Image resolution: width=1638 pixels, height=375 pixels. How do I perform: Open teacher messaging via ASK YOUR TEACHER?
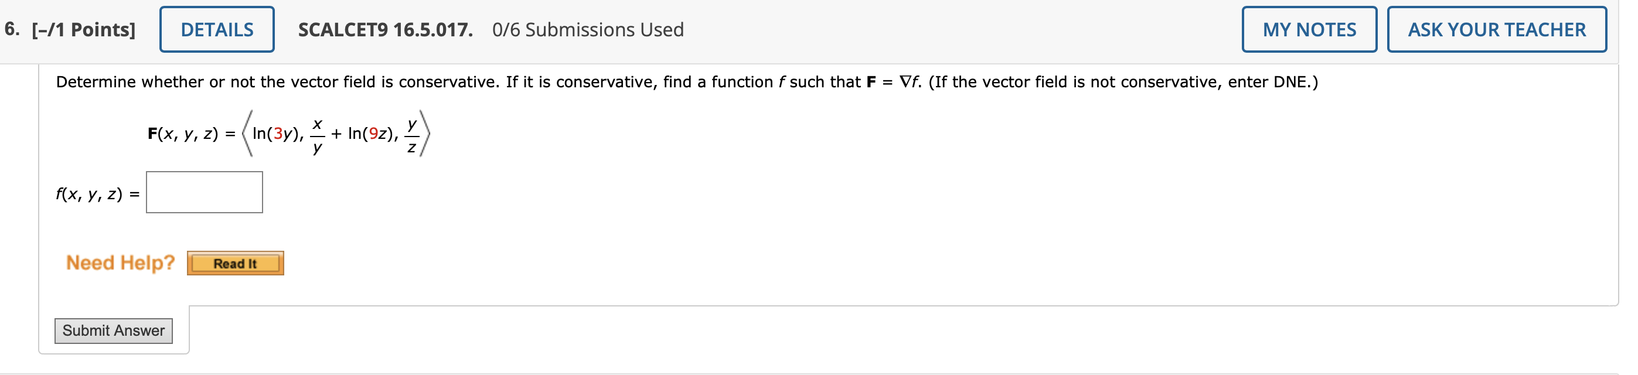pyautogui.click(x=1498, y=29)
